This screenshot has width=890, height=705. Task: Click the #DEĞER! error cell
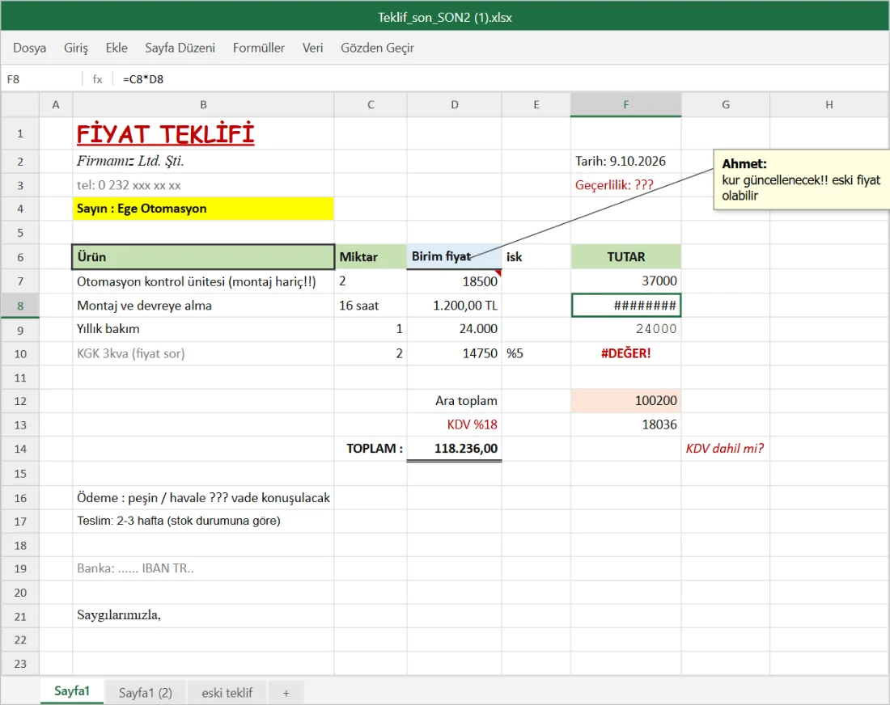point(626,353)
